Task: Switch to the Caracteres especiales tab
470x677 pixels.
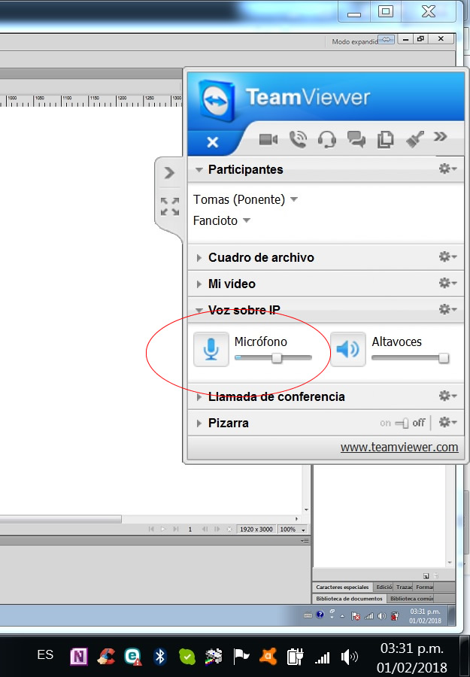Action: pos(342,587)
